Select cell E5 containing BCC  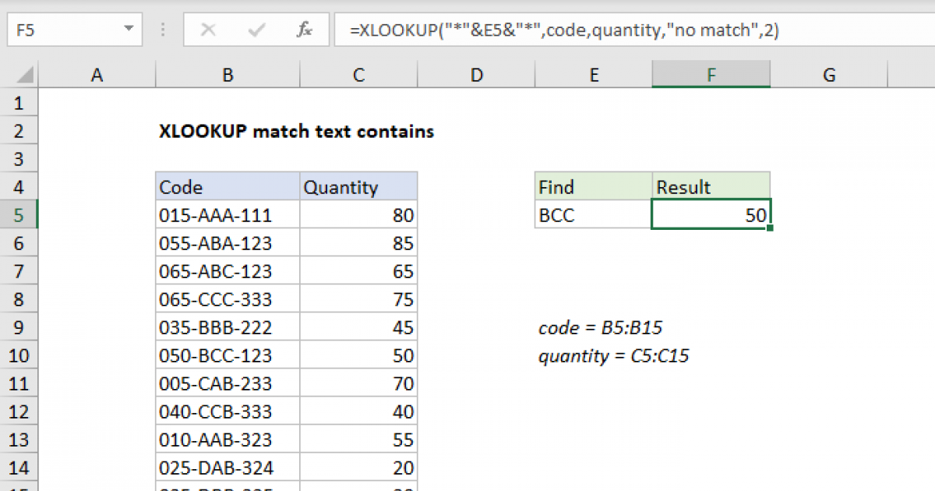[592, 214]
